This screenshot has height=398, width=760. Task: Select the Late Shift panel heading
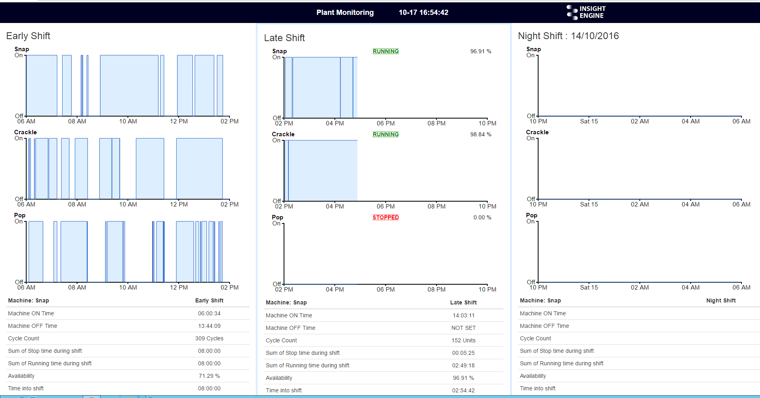coord(284,38)
